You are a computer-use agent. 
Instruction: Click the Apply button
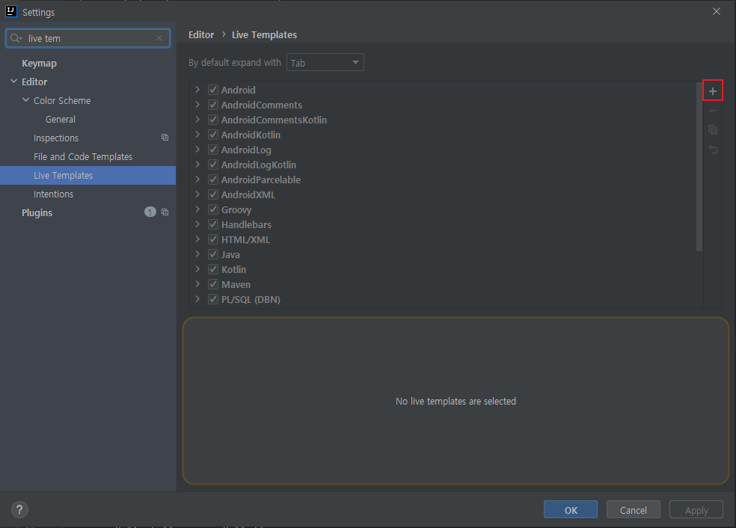696,510
